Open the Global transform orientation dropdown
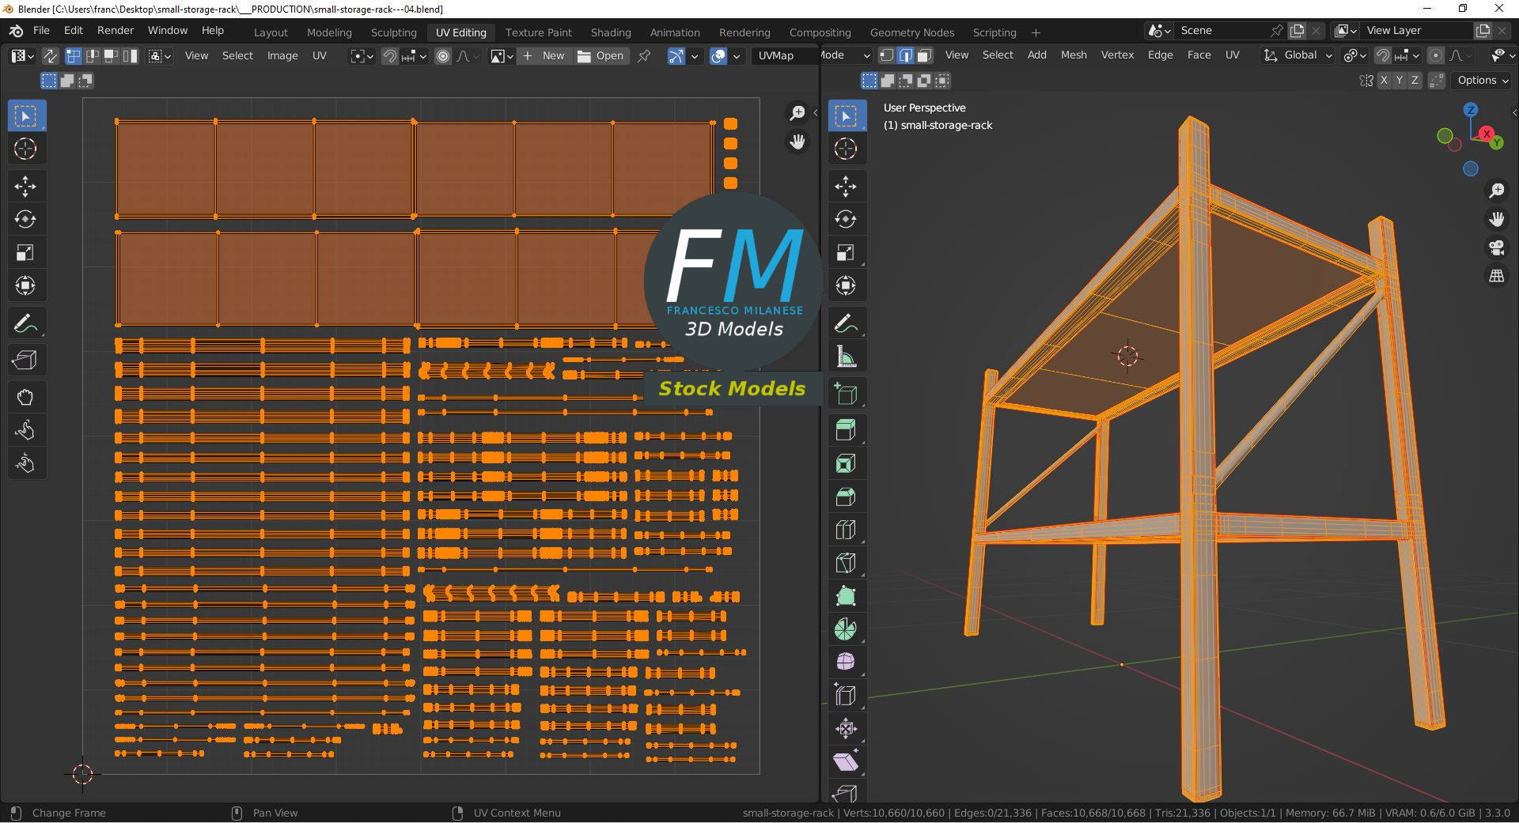1519x823 pixels. 1300,55
